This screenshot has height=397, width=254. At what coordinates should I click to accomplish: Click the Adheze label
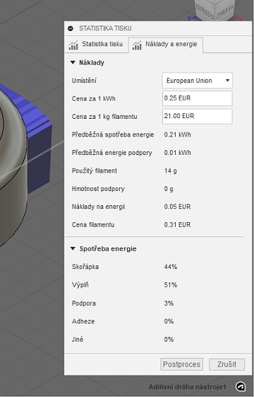pyautogui.click(x=83, y=321)
